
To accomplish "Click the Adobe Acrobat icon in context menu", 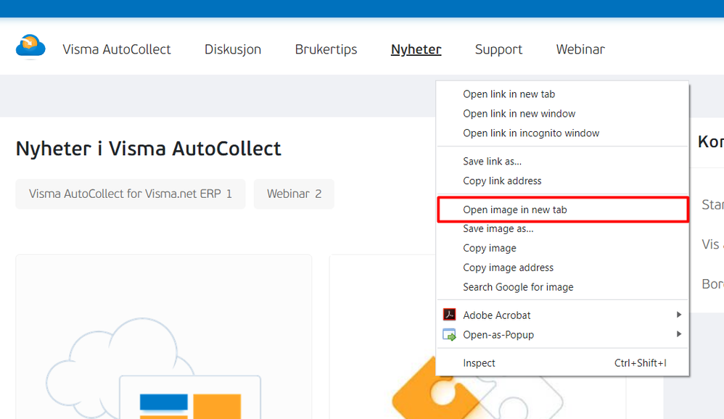I will pyautogui.click(x=449, y=315).
